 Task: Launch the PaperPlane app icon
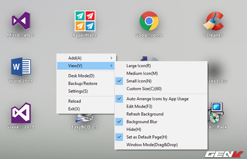click(85, 21)
